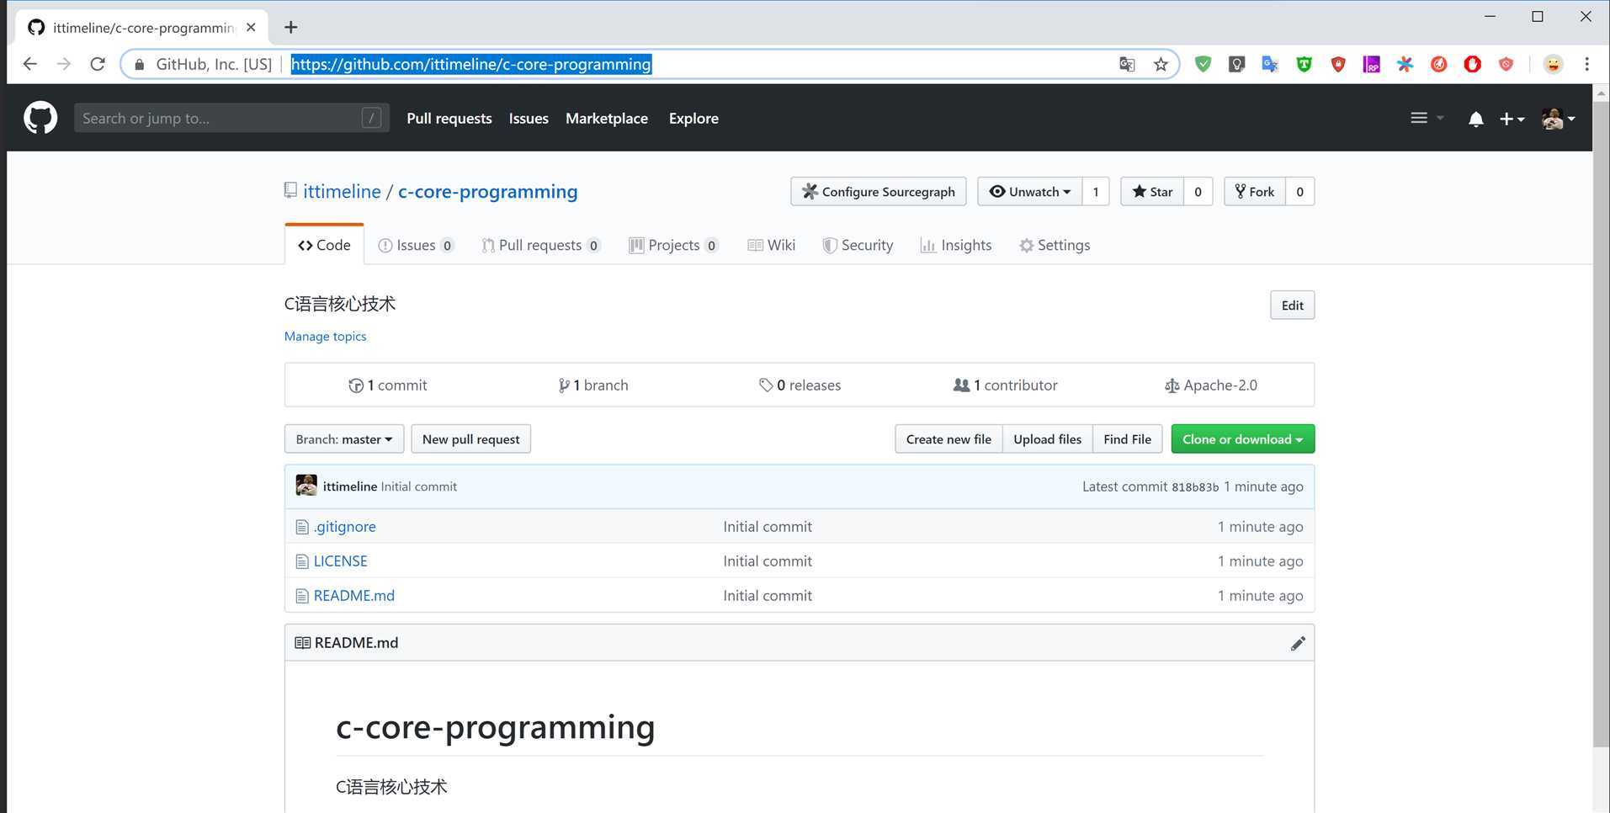
Task: Open the plus create-new menu
Action: click(x=1512, y=120)
